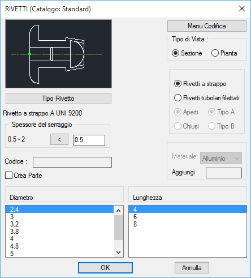The width and height of the screenshot is (251, 278).
Task: Click the Codice input field
Action: (72, 162)
